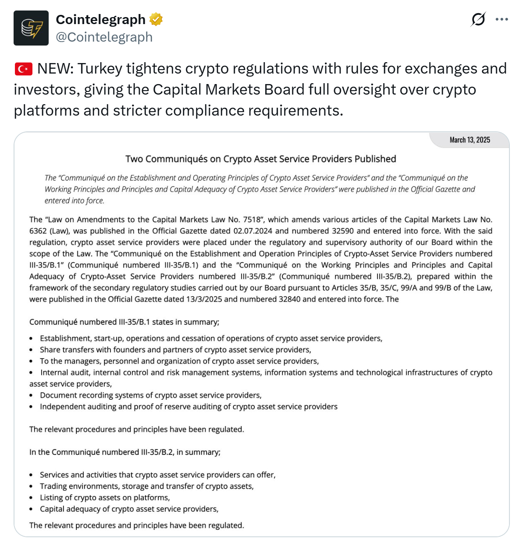Click the tweet text about Turkey regulations
Screen dimensions: 516x546
point(260,90)
